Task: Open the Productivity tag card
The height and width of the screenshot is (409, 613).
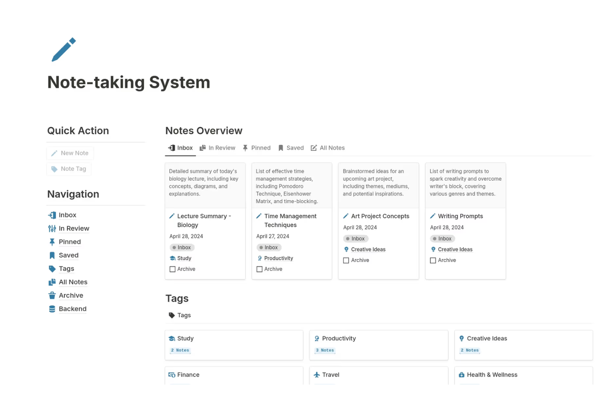Action: click(379, 345)
